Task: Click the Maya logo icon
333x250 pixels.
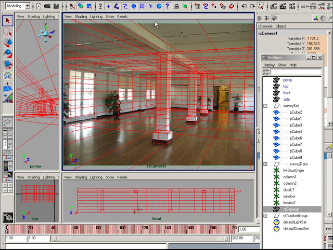Action: [8, 217]
